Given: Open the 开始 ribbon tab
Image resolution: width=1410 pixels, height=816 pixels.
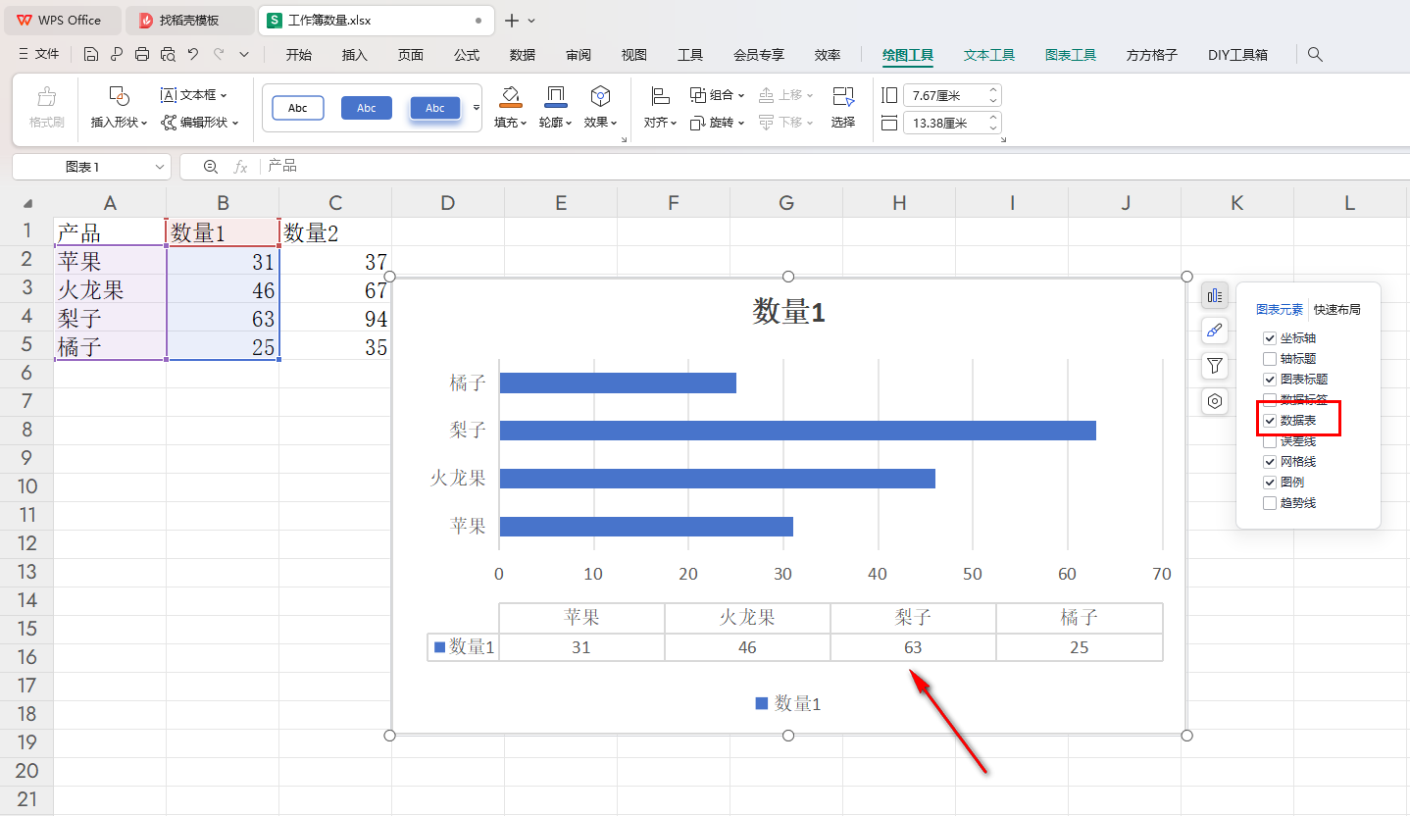Looking at the screenshot, I should pos(299,55).
